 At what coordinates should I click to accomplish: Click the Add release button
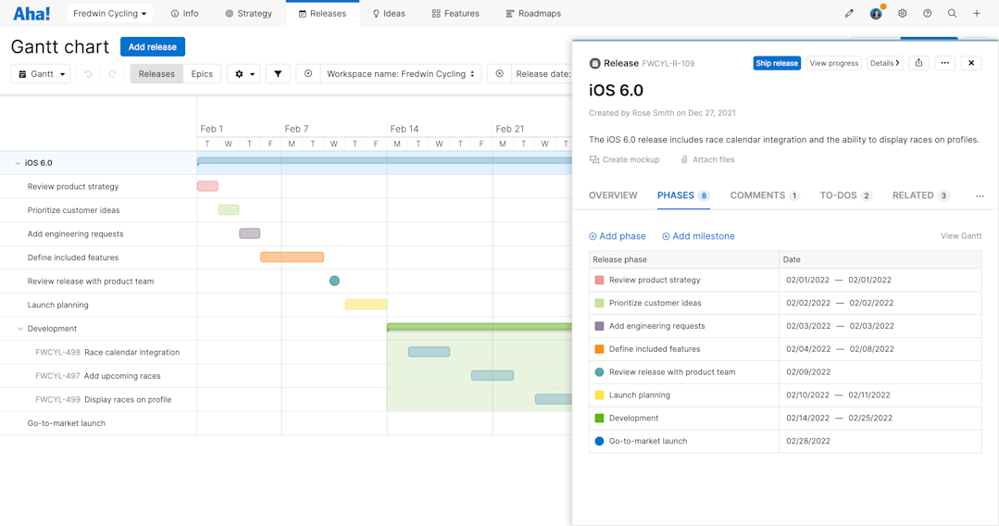(153, 46)
